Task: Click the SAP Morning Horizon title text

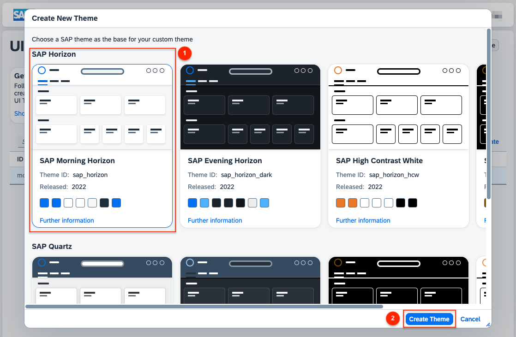Action: pos(78,160)
